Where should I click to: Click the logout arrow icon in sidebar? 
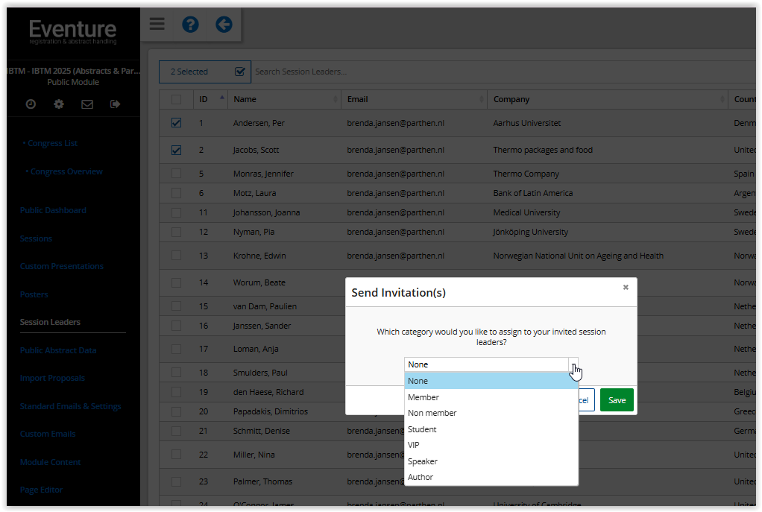(x=116, y=104)
